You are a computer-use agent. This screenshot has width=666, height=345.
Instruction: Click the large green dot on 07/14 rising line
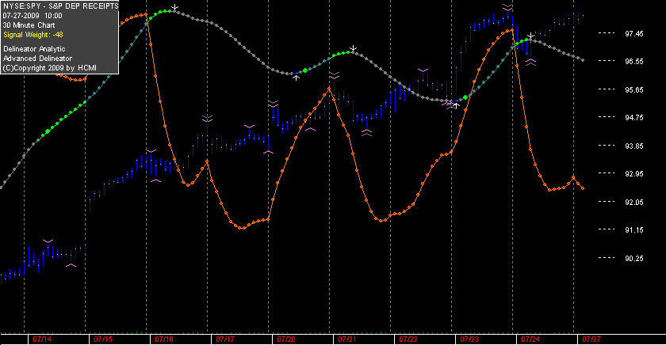pos(48,131)
